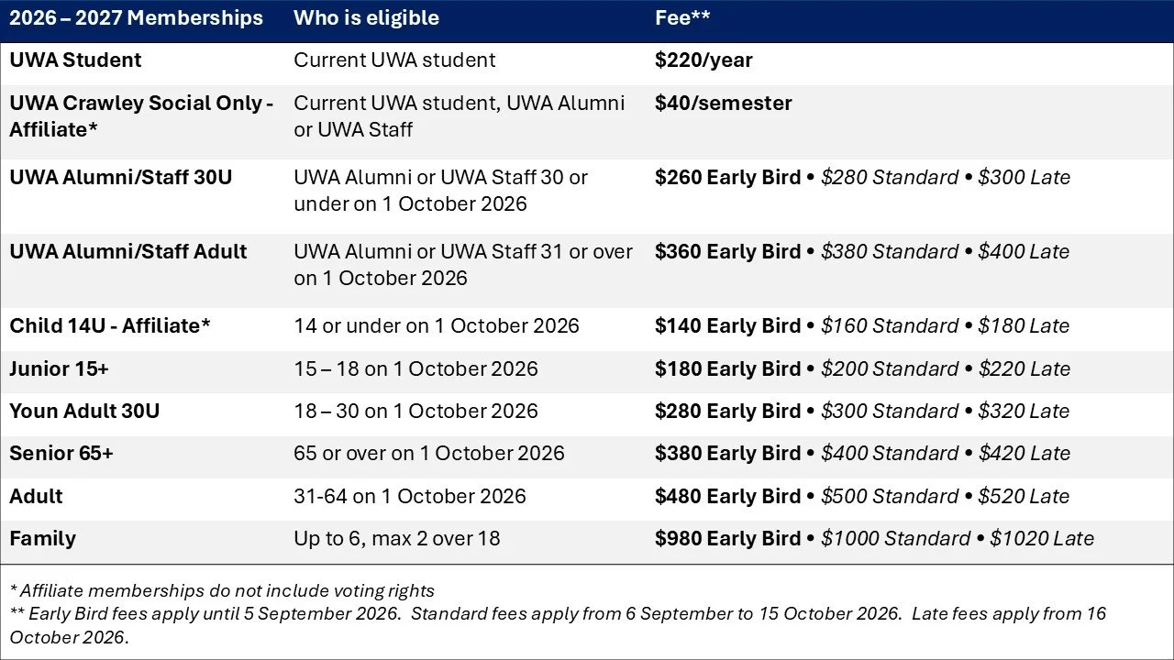Image resolution: width=1174 pixels, height=660 pixels.
Task: Click the Who is eligible column header
Action: 366,18
